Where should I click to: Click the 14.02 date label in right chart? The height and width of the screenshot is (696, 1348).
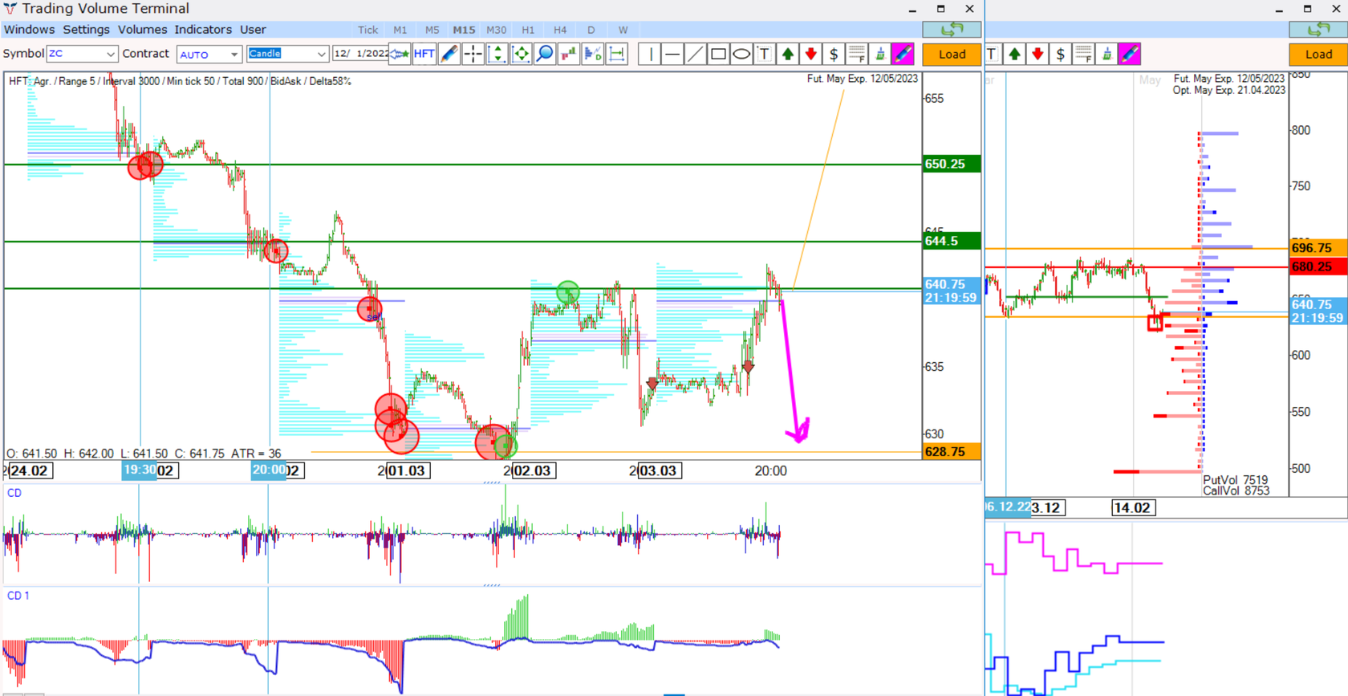point(1133,507)
